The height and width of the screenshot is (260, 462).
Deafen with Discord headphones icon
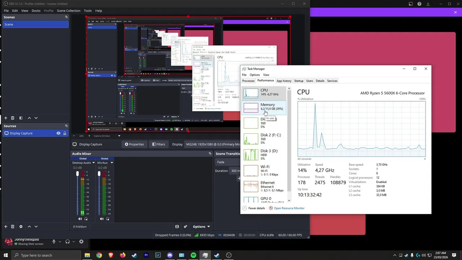pos(67,242)
